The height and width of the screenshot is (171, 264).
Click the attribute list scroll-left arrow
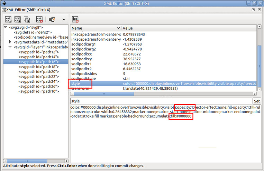[x=72, y=94]
